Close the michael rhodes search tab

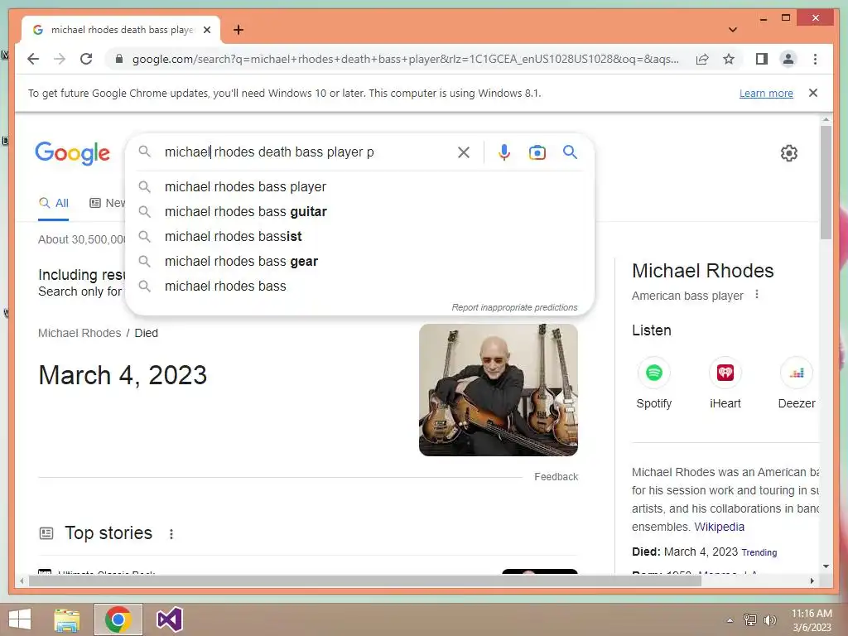[206, 30]
